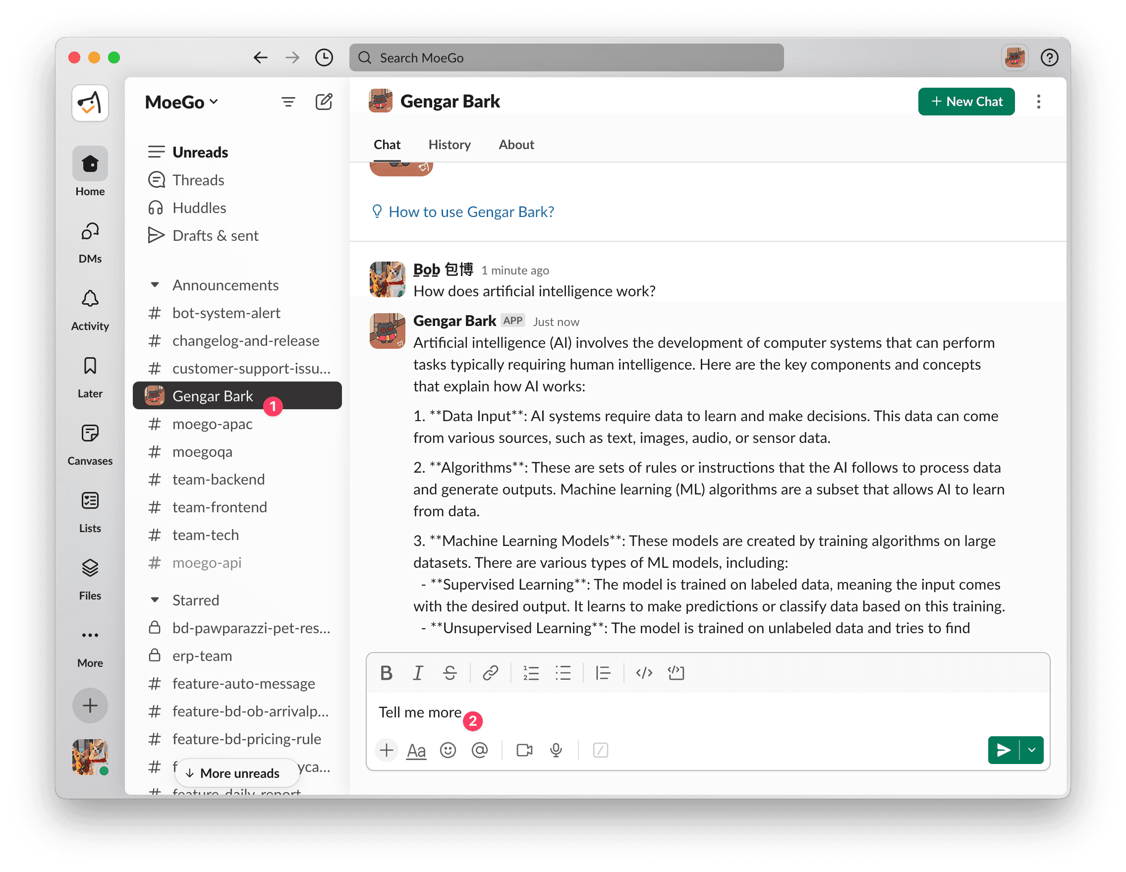Insert a code block
1126x872 pixels.
[676, 673]
